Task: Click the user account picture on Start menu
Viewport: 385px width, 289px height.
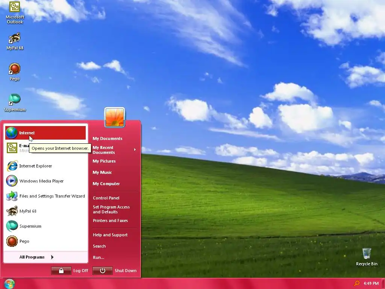Action: [x=115, y=117]
